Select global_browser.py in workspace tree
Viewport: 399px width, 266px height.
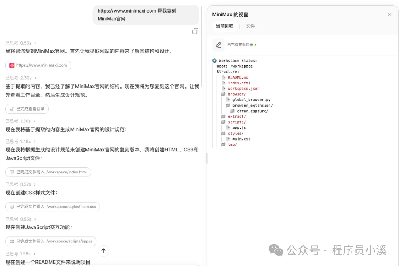pos(252,100)
